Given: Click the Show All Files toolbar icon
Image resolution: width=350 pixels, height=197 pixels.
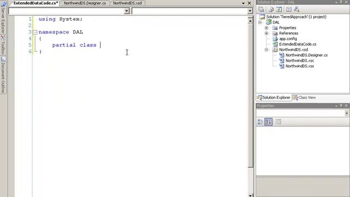Looking at the screenshot, I should click(x=271, y=9).
